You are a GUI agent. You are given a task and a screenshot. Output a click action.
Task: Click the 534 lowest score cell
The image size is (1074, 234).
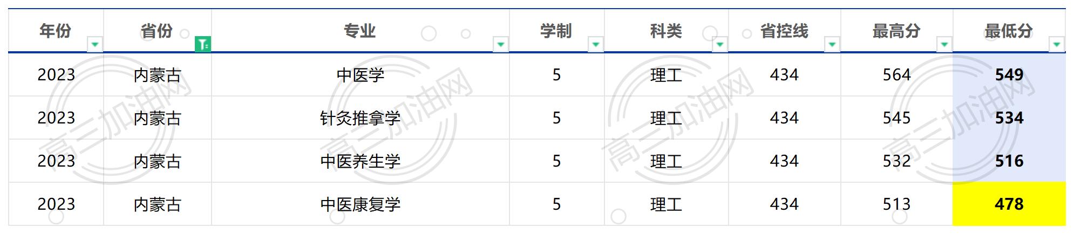1009,118
